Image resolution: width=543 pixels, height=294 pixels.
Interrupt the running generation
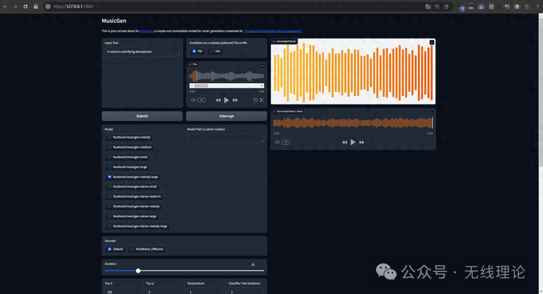(226, 116)
